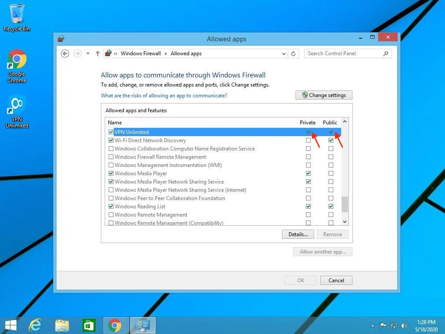Click the Change settings button
The height and width of the screenshot is (334, 445).
point(324,95)
